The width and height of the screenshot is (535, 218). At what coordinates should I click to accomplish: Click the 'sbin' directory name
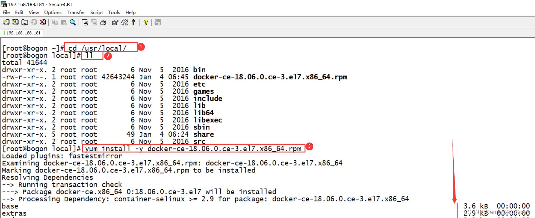point(201,127)
